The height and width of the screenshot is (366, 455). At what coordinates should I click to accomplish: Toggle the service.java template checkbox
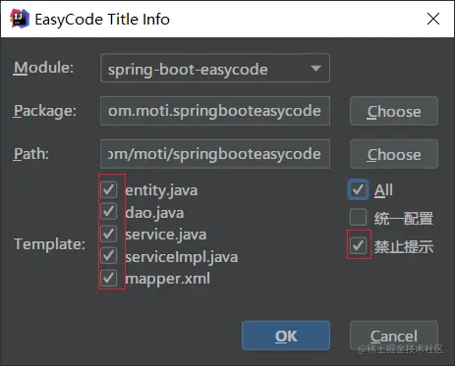(x=109, y=234)
